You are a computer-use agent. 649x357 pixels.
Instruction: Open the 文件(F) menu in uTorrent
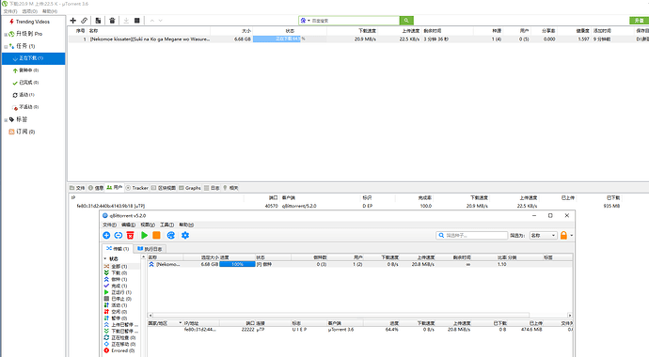pyautogui.click(x=10, y=11)
